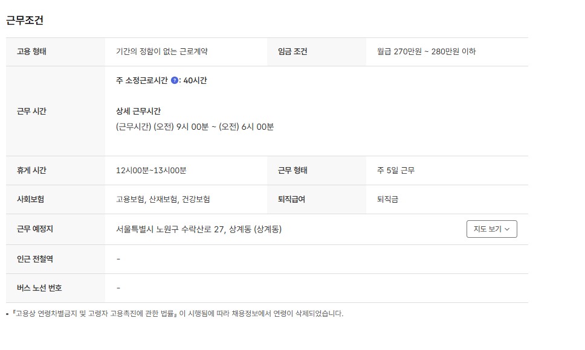The height and width of the screenshot is (350, 585).
Task: Click the 퇴직급여 label
Action: coord(291,199)
